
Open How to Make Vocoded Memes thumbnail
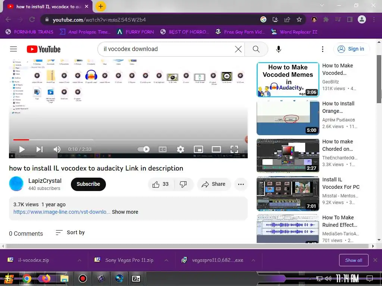point(288,80)
